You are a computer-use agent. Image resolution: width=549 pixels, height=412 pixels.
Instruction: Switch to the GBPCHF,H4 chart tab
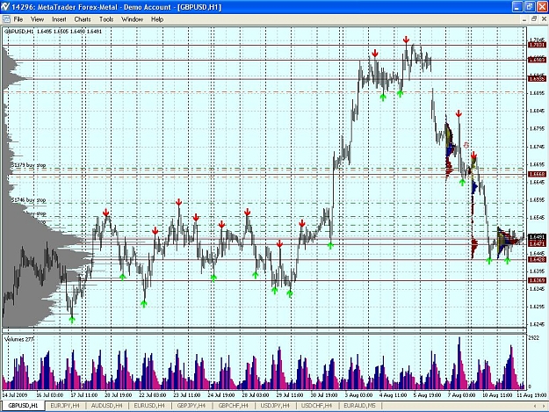(x=233, y=406)
